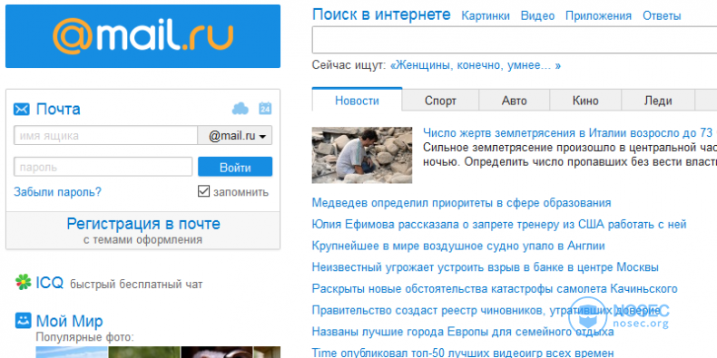
Task: Click the Mail.ru logo banner
Action: (x=142, y=36)
